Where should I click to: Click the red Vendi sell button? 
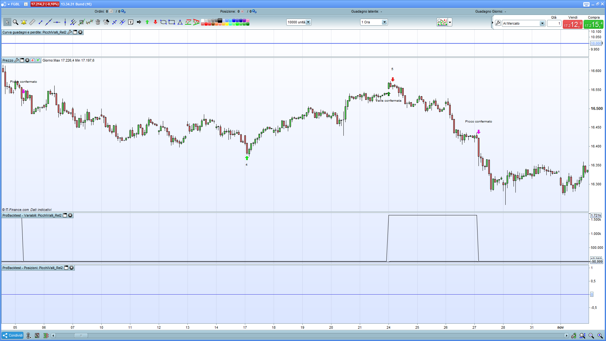coord(573,24)
